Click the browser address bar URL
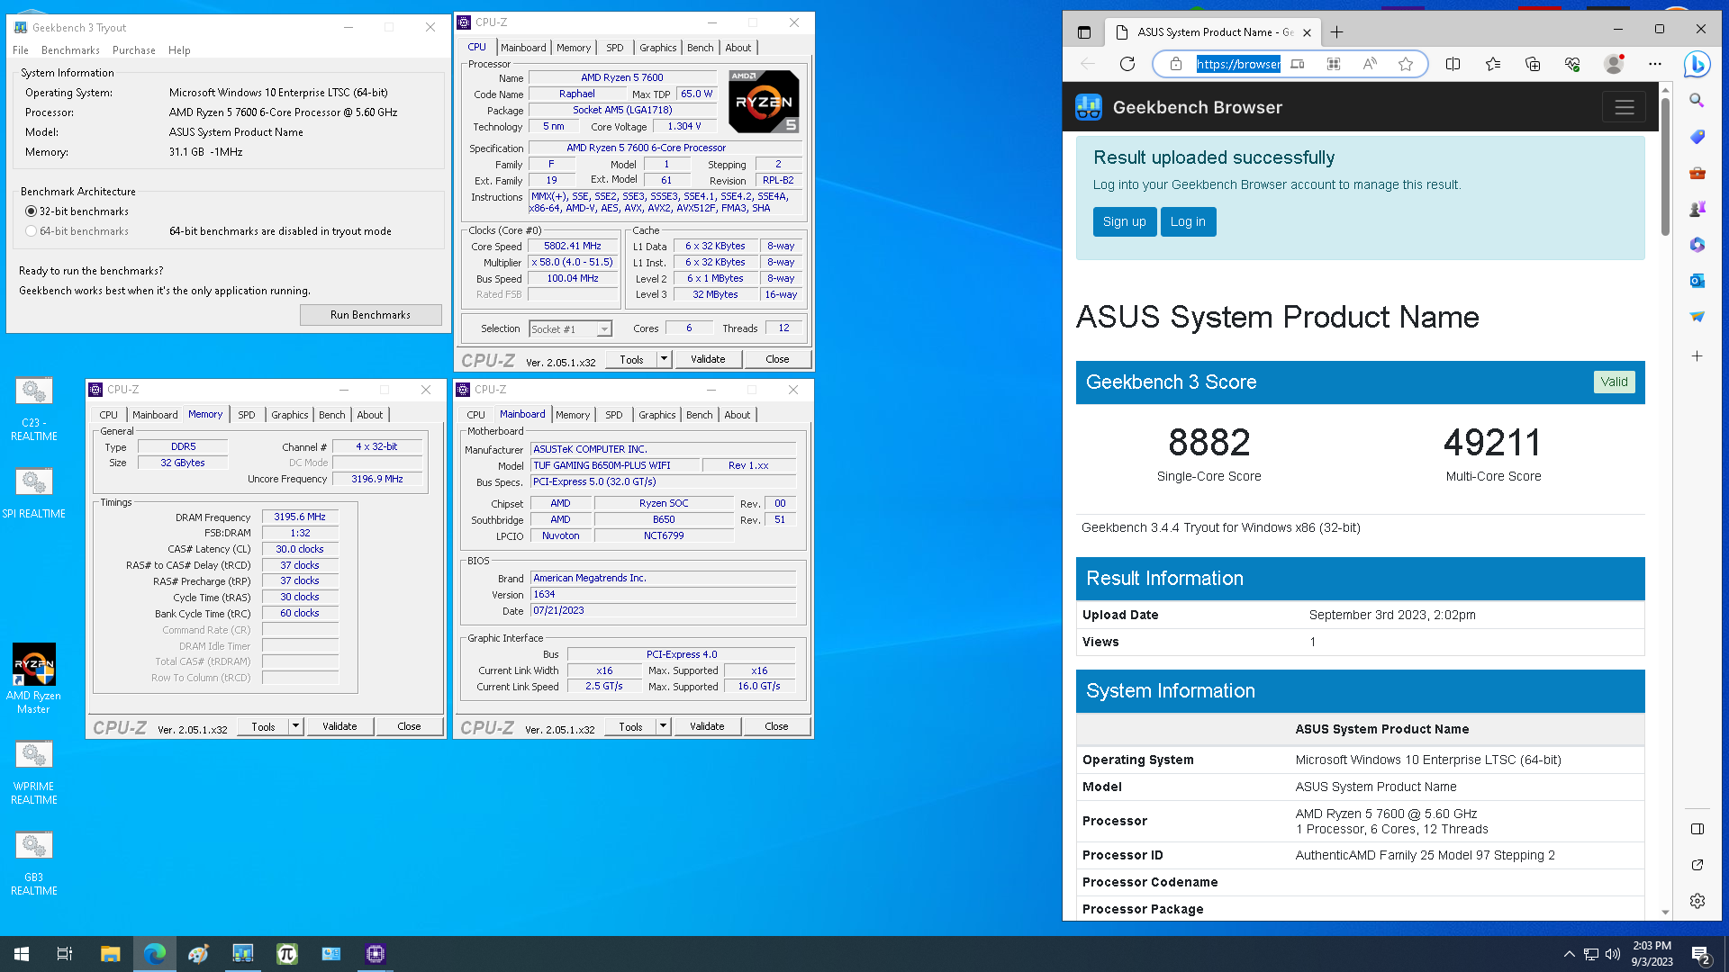Viewport: 1729px width, 972px height. (x=1238, y=64)
